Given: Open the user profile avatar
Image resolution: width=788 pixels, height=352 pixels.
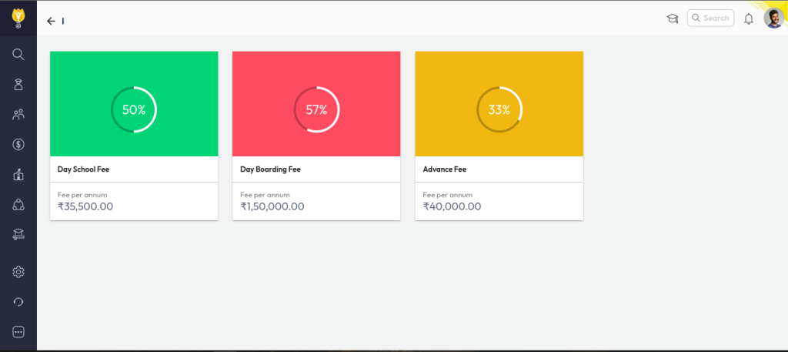Looking at the screenshot, I should click(773, 18).
